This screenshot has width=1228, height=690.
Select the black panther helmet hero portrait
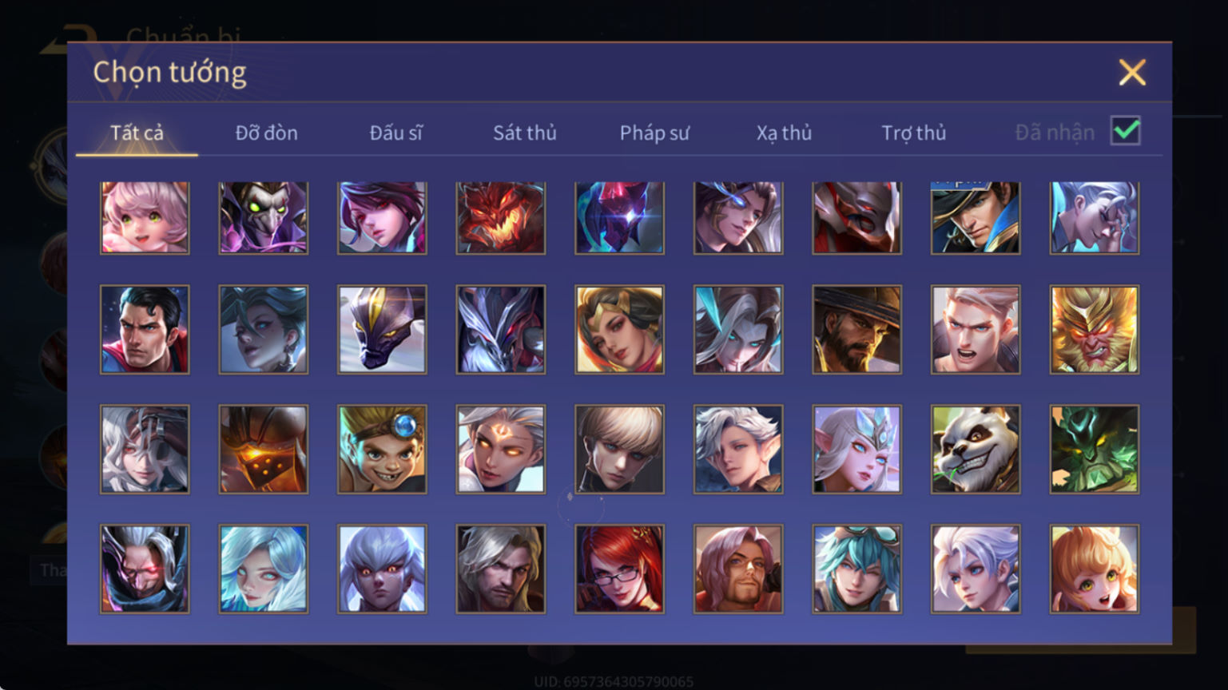[382, 329]
